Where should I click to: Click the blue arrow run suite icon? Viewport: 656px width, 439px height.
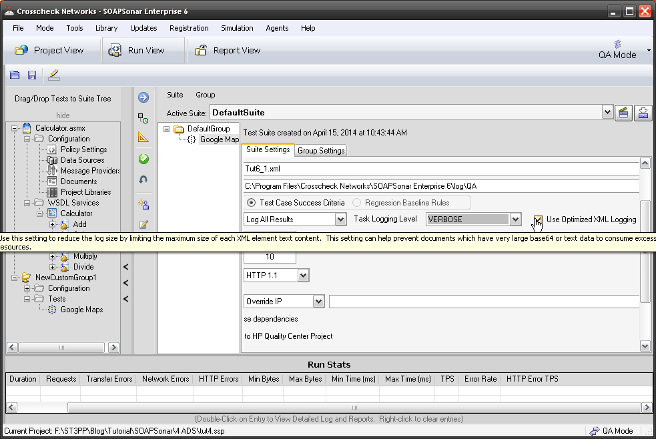pos(143,97)
